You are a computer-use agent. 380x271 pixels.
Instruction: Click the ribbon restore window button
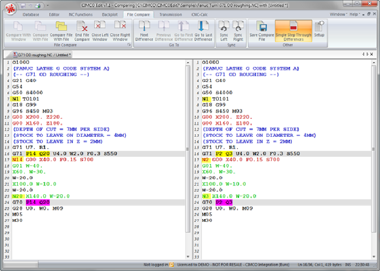click(369, 14)
